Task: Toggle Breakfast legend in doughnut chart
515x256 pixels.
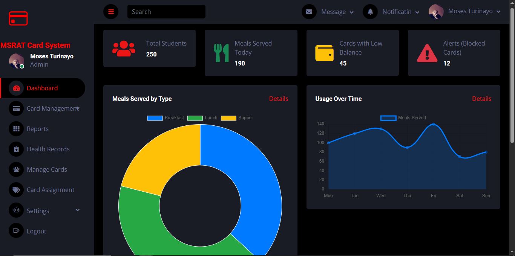Action: coord(166,118)
